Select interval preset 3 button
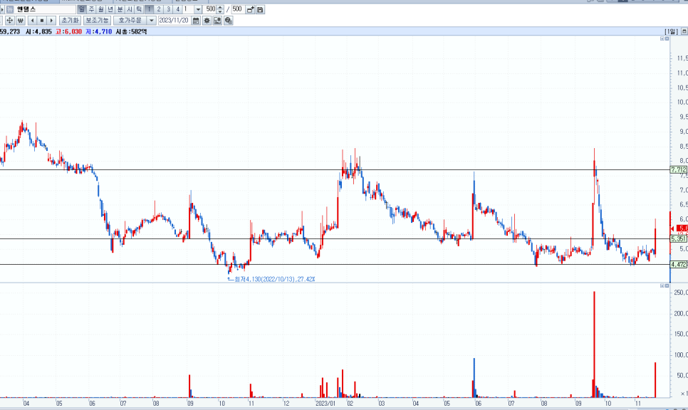The width and height of the screenshot is (688, 410). click(168, 9)
